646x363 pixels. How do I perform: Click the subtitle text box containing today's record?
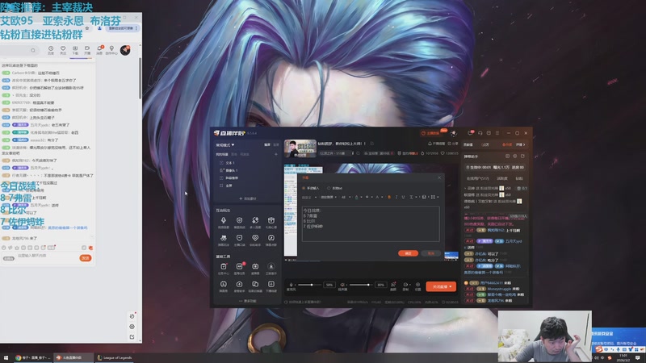tap(371, 223)
